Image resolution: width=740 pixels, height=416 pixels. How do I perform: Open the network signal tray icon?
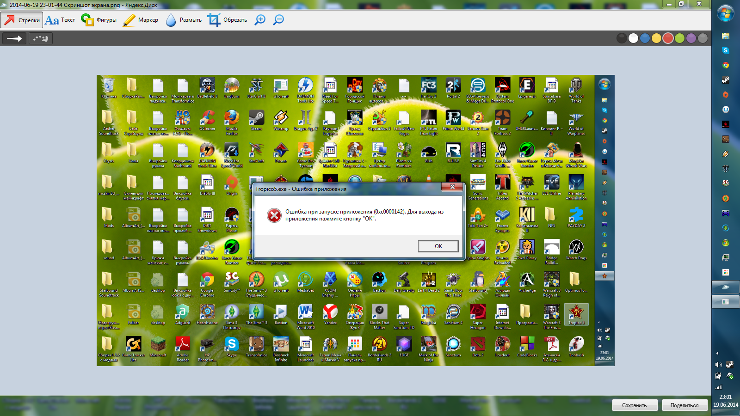point(718,387)
